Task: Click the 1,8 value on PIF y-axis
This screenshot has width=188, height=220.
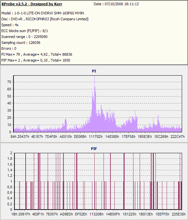Action: 10,159
